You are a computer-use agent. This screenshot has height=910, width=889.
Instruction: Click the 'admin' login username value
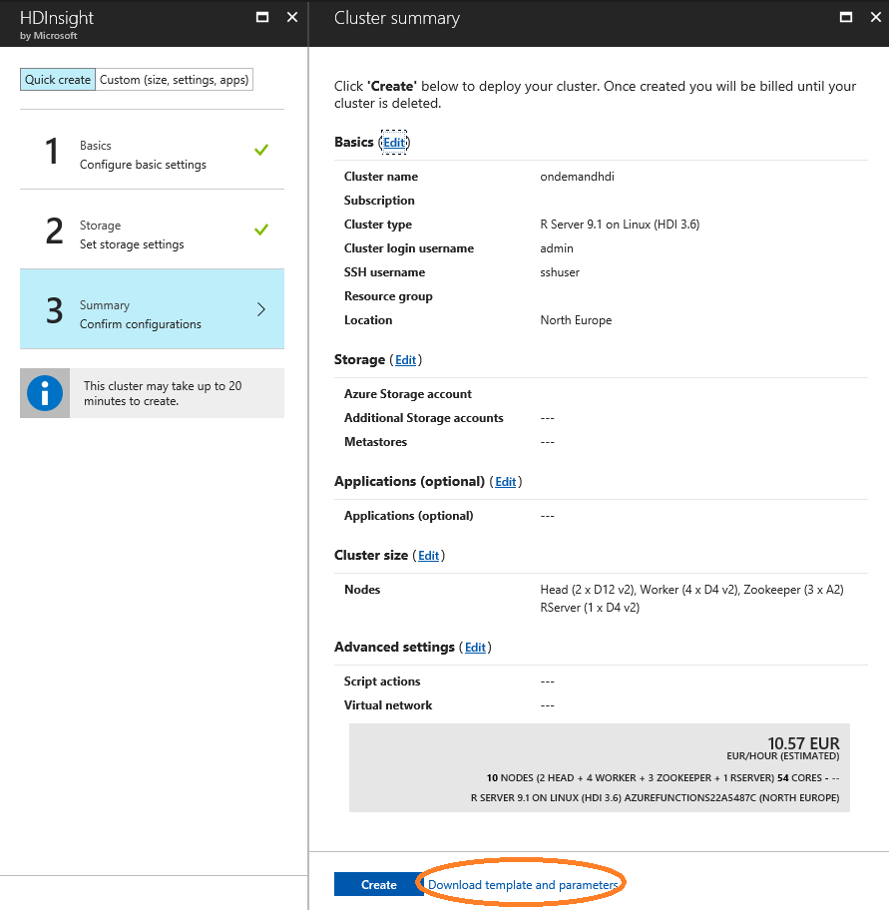(557, 248)
